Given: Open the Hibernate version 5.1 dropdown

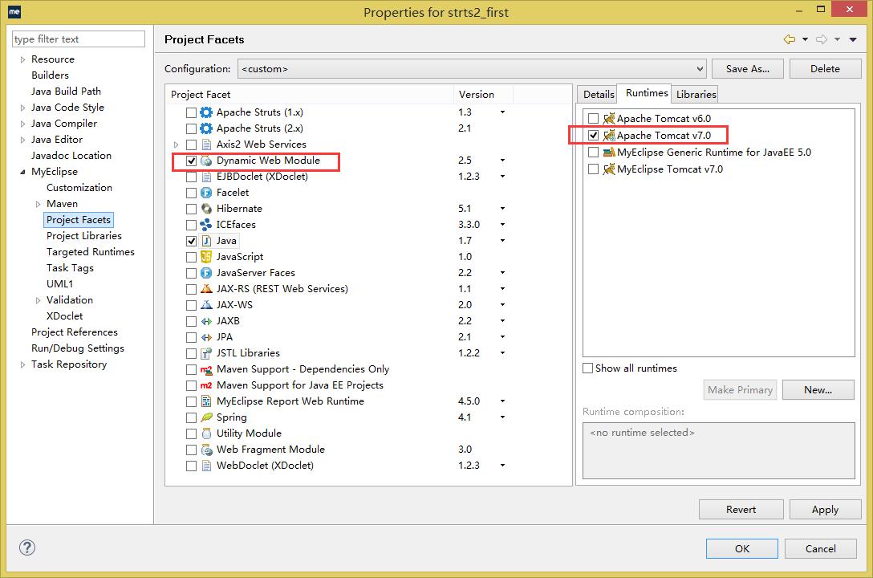Looking at the screenshot, I should point(502,208).
